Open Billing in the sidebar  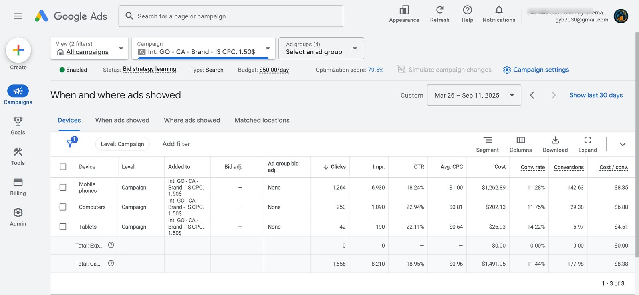[18, 187]
